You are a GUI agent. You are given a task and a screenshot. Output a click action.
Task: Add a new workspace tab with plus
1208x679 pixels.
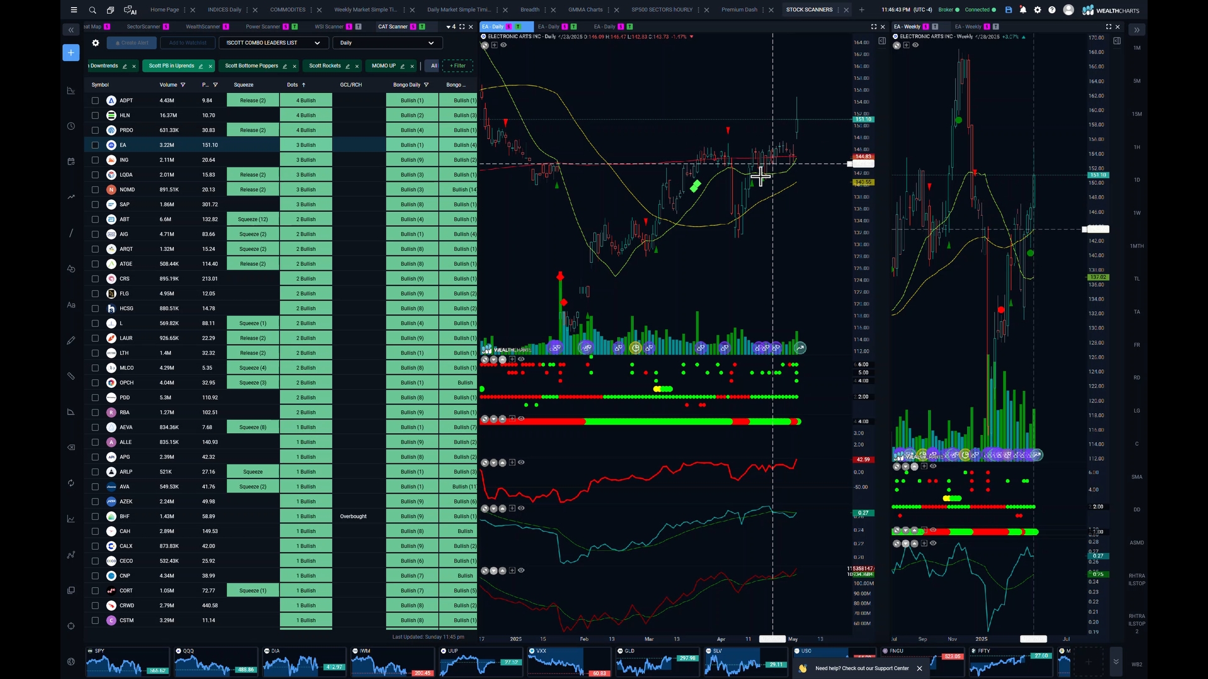point(861,10)
